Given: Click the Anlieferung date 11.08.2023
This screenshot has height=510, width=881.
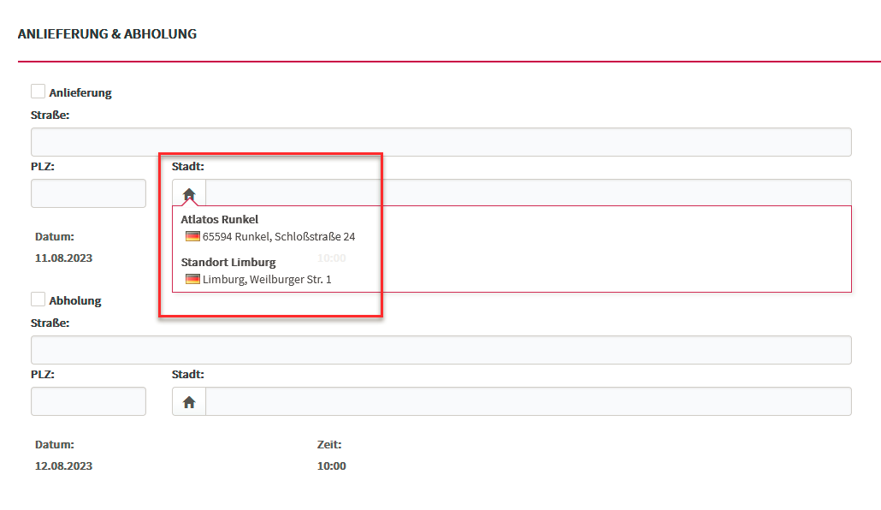Looking at the screenshot, I should 63,258.
